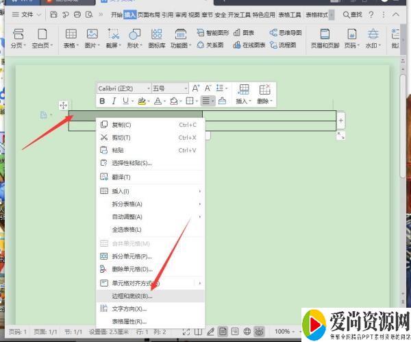Open the 图标库 icon library
Image resolution: width=411 pixels, height=342 pixels.
coord(157,37)
